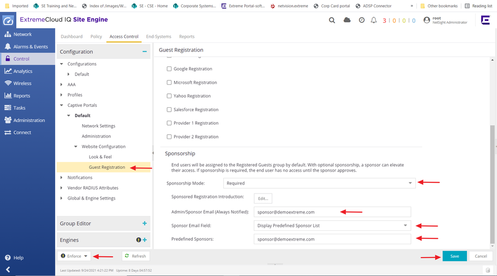Switch to Reports tab

(187, 36)
